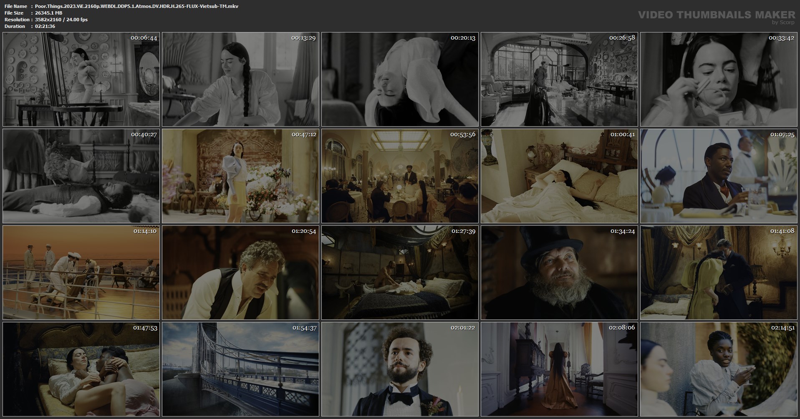
Task: Select the thumbnail at 01:14:10
Action: (81, 272)
